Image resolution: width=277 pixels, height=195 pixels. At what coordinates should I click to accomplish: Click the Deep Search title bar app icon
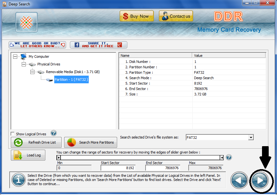4,4
